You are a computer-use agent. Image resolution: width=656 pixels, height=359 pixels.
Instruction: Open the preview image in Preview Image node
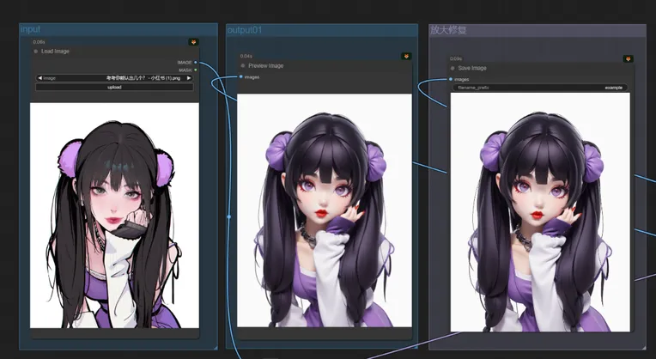pyautogui.click(x=325, y=210)
